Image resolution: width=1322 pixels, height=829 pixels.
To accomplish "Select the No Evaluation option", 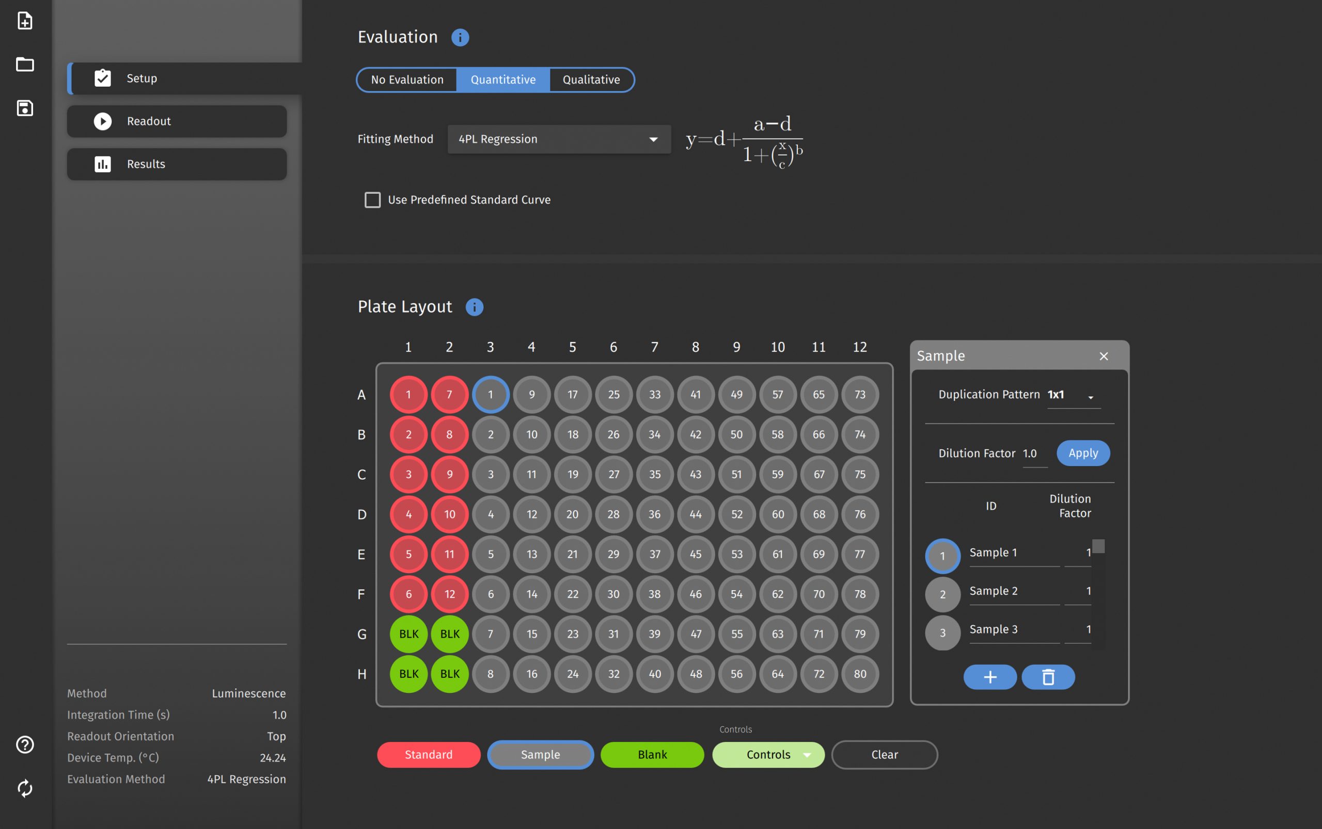I will (406, 79).
